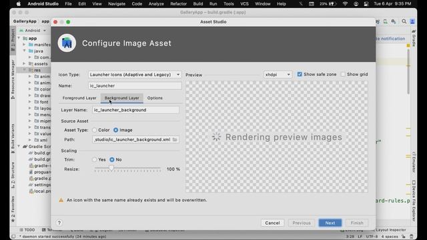Enable Show grid checkbox

coord(343,74)
